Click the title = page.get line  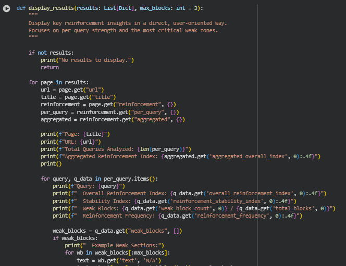point(78,97)
